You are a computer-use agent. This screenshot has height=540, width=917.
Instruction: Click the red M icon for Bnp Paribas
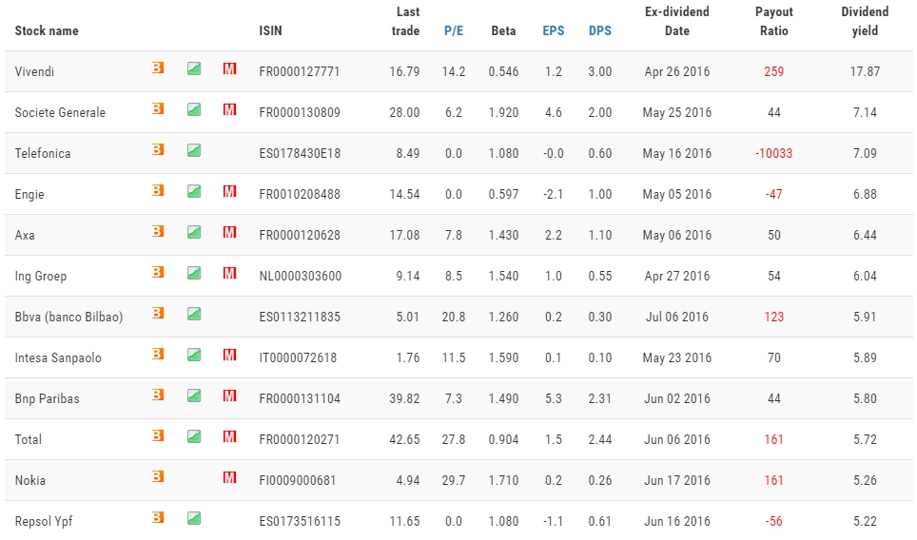tap(230, 395)
